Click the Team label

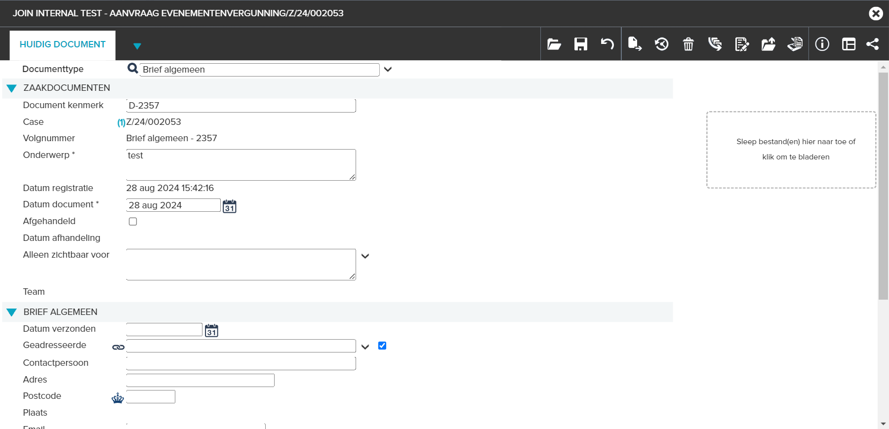point(34,292)
